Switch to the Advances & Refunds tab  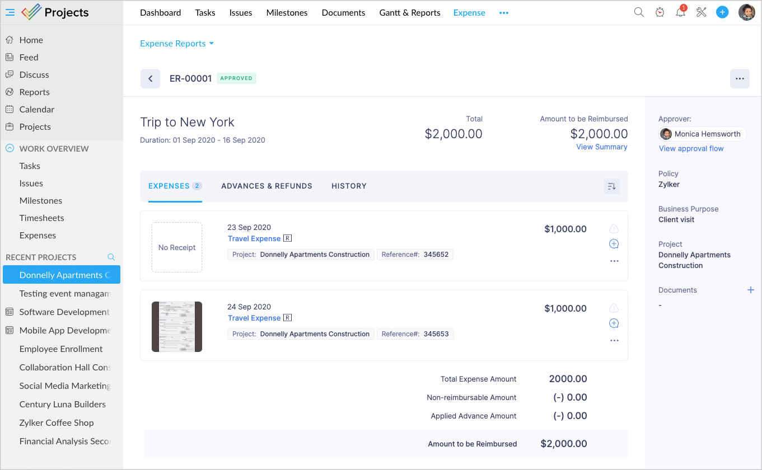pyautogui.click(x=267, y=186)
